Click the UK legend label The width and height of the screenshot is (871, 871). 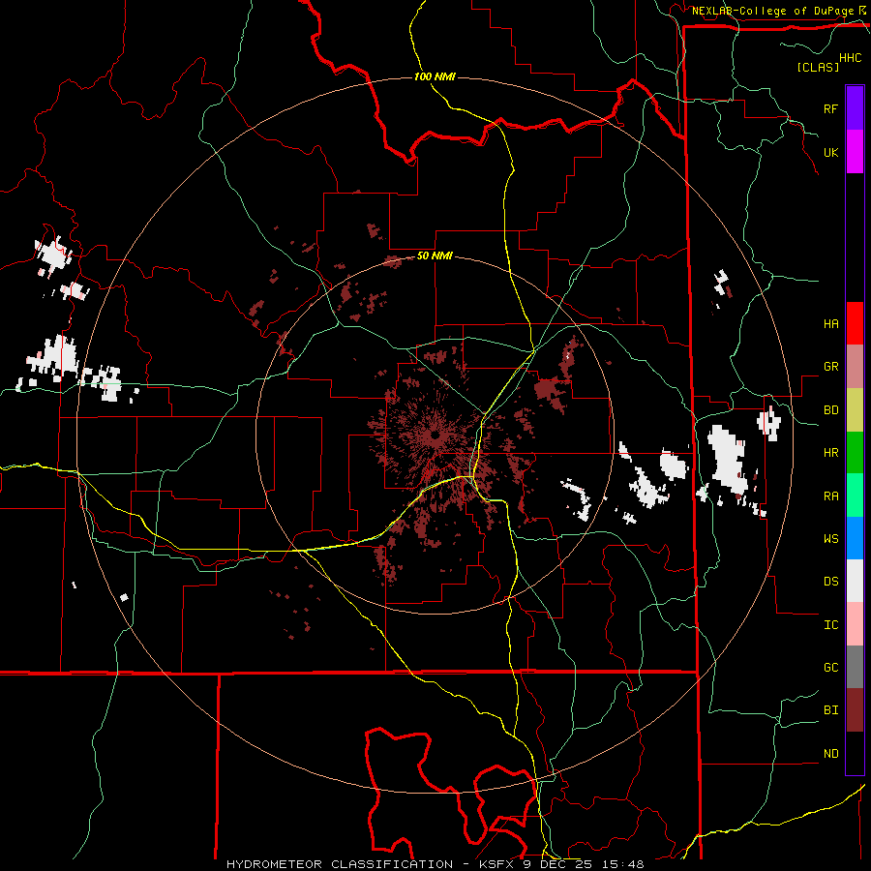coord(830,152)
